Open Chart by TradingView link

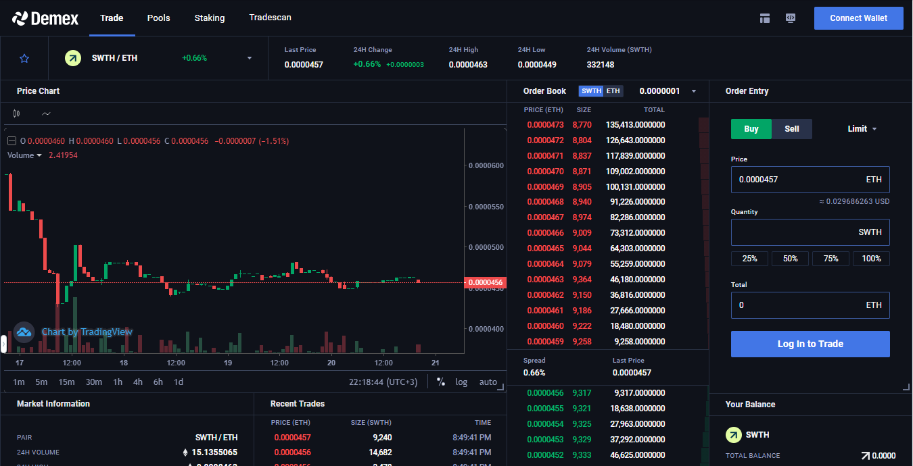pos(87,332)
